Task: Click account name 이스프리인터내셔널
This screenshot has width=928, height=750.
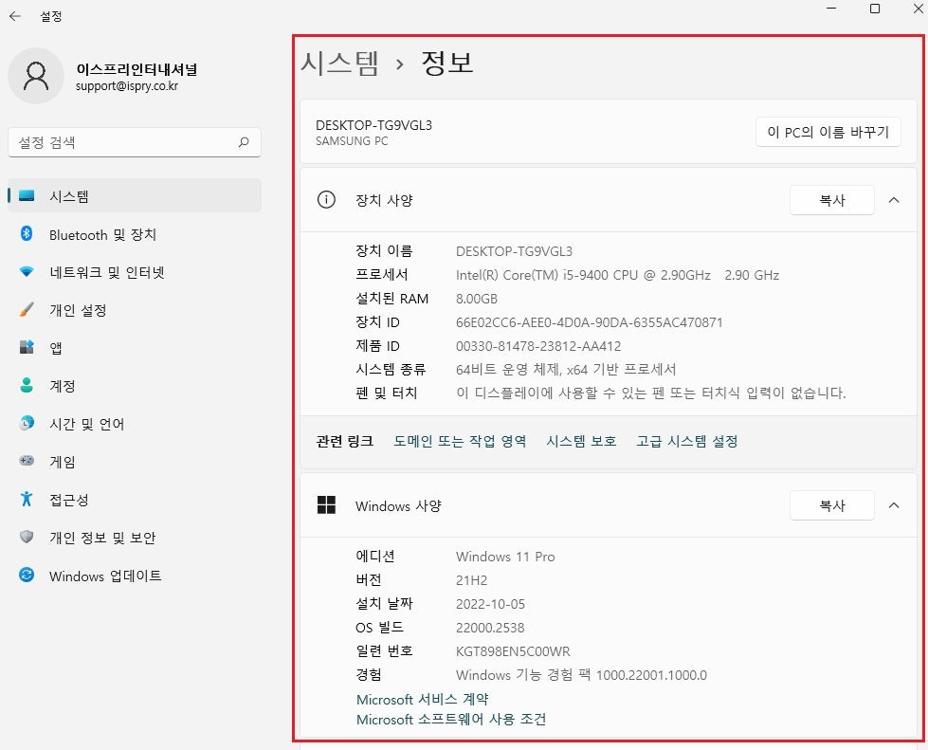Action: click(x=136, y=69)
